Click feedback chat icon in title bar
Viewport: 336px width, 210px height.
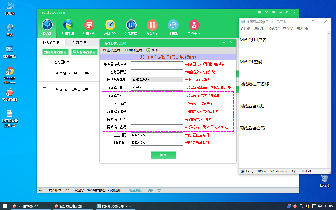[260, 12]
